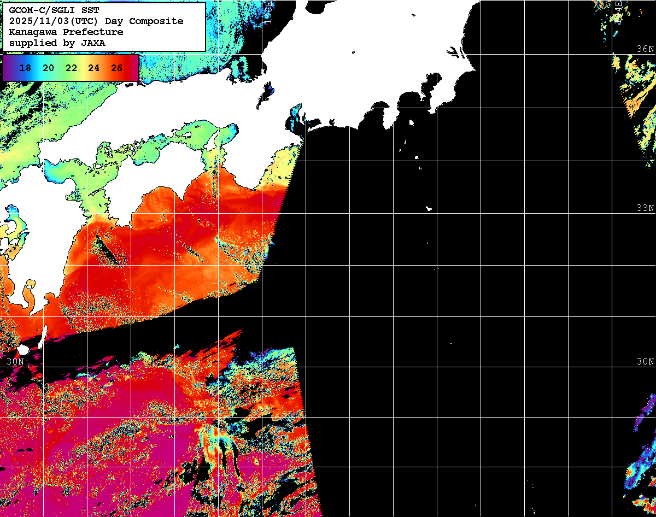Click the dark Lake Biwa shape on land
656x517 pixels.
[x=266, y=93]
